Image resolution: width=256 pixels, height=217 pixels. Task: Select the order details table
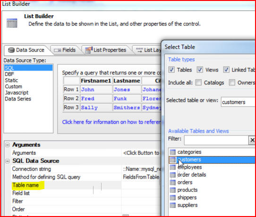coord(212,175)
